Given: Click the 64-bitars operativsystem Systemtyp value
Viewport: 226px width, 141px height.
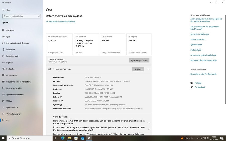Looking at the screenshot, I should (105, 105).
